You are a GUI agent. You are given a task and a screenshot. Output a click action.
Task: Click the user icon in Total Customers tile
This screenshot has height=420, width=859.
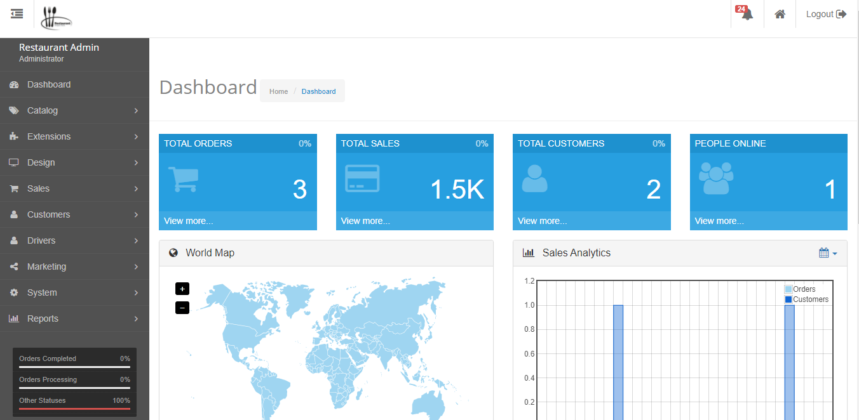(534, 178)
